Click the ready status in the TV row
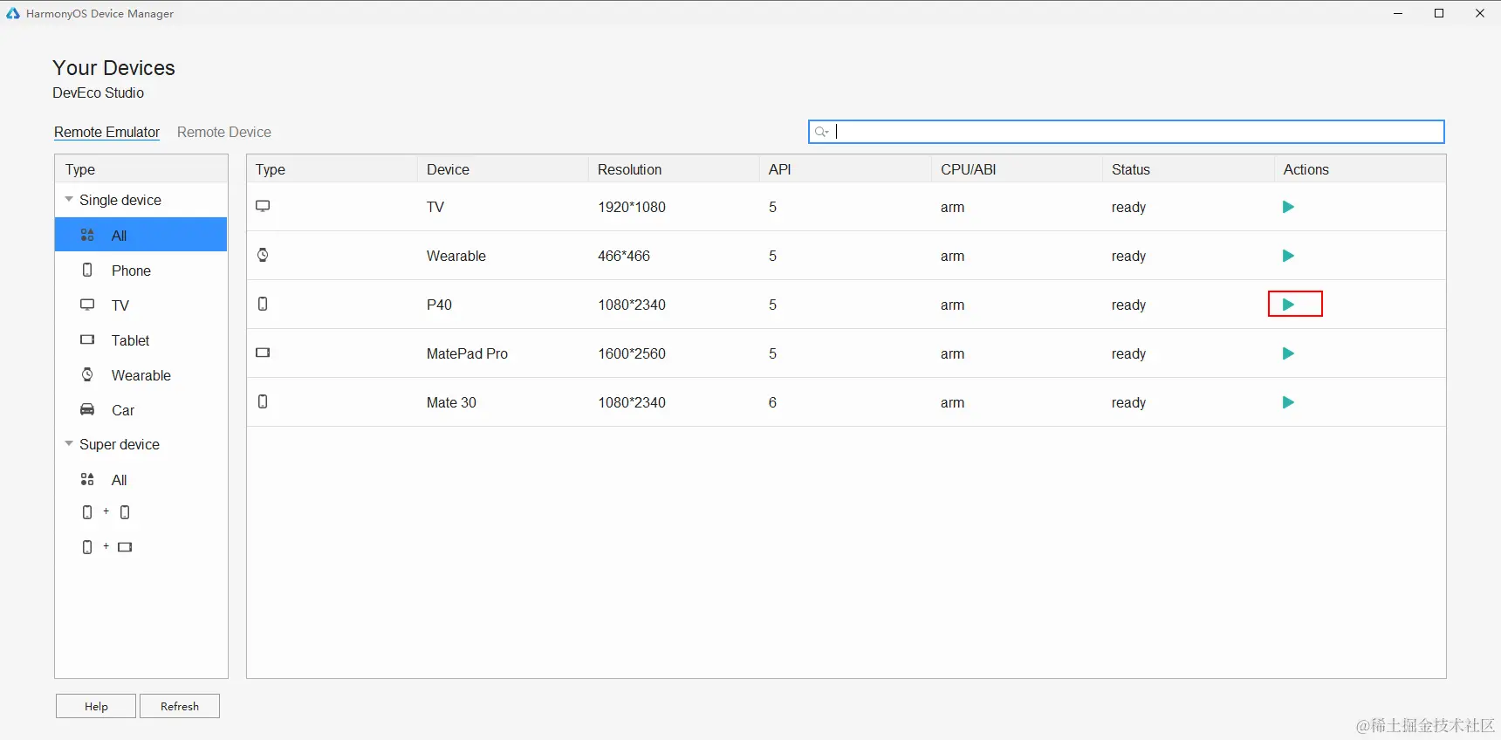 1128,207
